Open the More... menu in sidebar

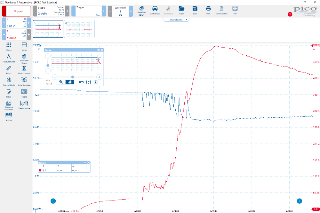[x=9, y=46]
